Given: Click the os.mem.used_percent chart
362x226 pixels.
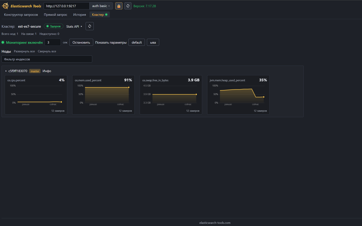Looking at the screenshot, I should [104, 95].
